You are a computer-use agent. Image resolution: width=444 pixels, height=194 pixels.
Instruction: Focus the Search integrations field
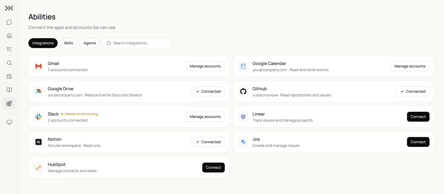[x=136, y=43]
